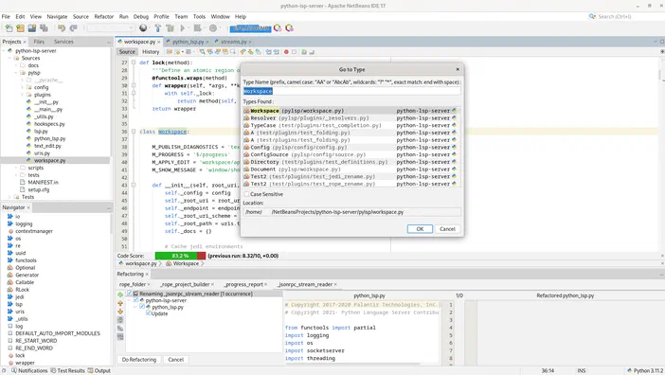Image resolution: width=665 pixels, height=375 pixels.
Task: Open the _progress_report refactoring tab
Action: pyautogui.click(x=243, y=284)
